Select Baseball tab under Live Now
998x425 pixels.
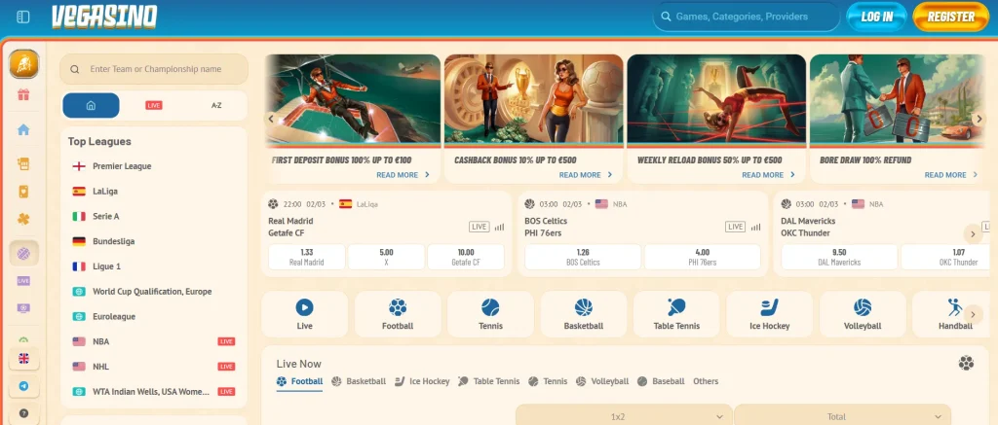[661, 382]
